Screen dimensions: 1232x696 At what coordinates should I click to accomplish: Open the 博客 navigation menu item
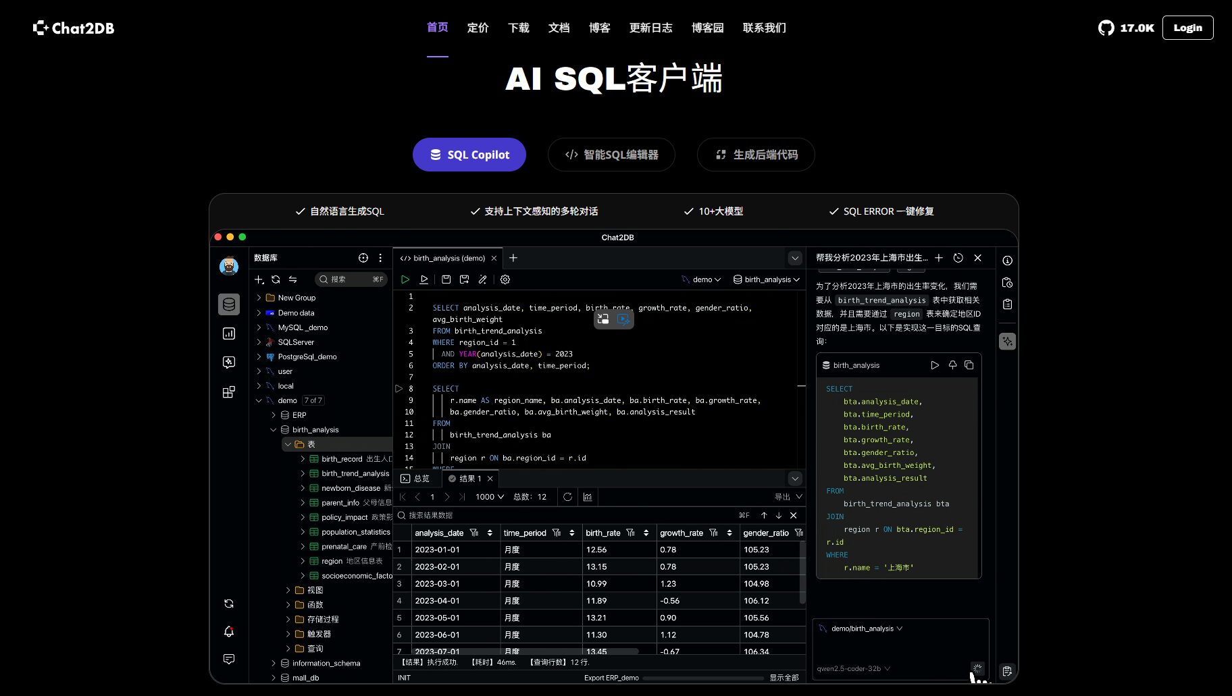point(599,28)
